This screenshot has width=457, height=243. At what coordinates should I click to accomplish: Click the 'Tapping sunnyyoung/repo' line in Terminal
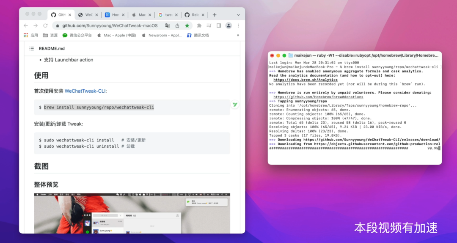pos(298,101)
